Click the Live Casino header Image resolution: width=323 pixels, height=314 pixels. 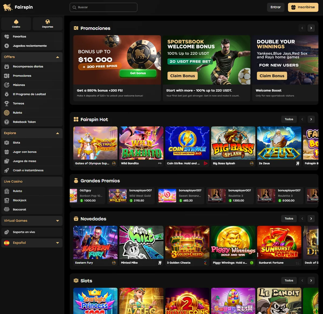pos(32,181)
